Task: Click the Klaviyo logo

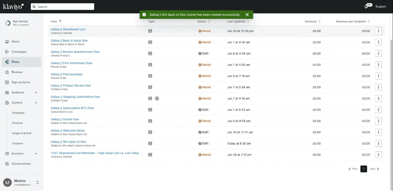Action: pyautogui.click(x=13, y=6)
